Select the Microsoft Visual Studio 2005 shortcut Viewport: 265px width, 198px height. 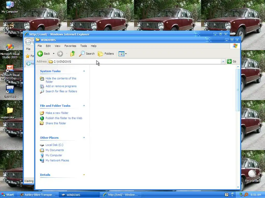click(10, 51)
